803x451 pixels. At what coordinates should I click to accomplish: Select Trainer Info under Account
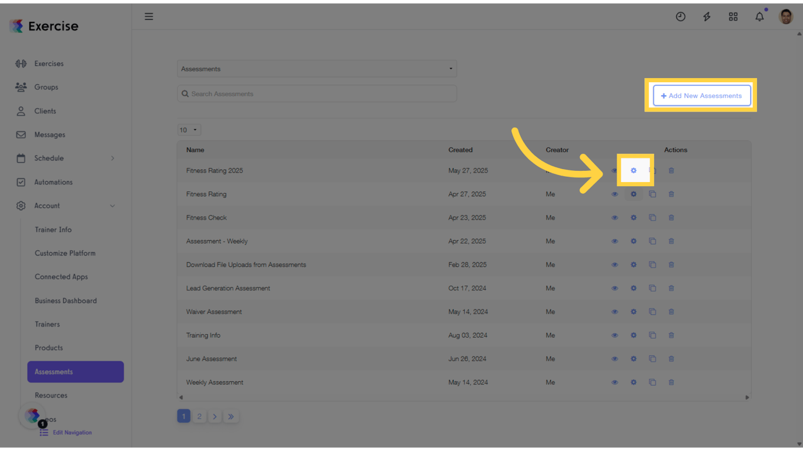pyautogui.click(x=53, y=230)
